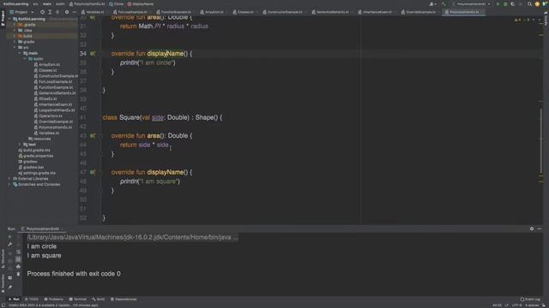
Task: Open the Terminal tool window
Action: click(78, 299)
